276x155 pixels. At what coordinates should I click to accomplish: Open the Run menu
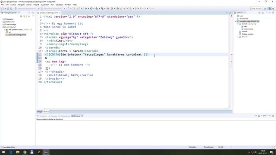[x=52, y=5]
